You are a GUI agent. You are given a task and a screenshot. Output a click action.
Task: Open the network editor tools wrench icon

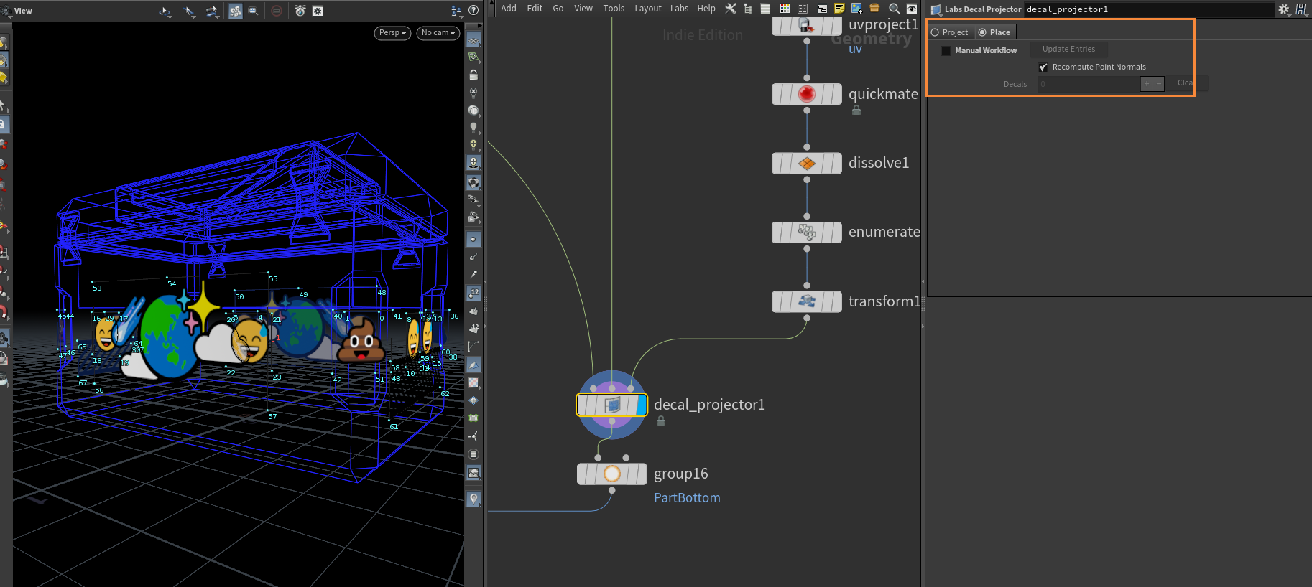click(731, 9)
